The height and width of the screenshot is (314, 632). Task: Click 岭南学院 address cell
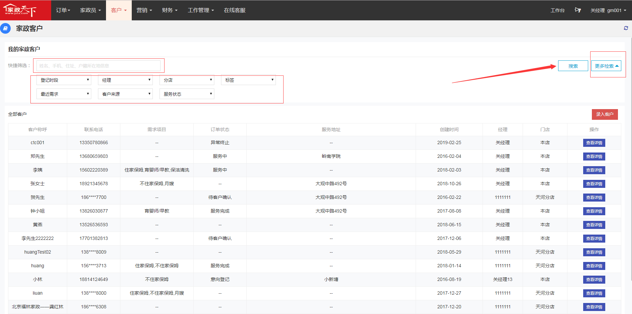[331, 156]
